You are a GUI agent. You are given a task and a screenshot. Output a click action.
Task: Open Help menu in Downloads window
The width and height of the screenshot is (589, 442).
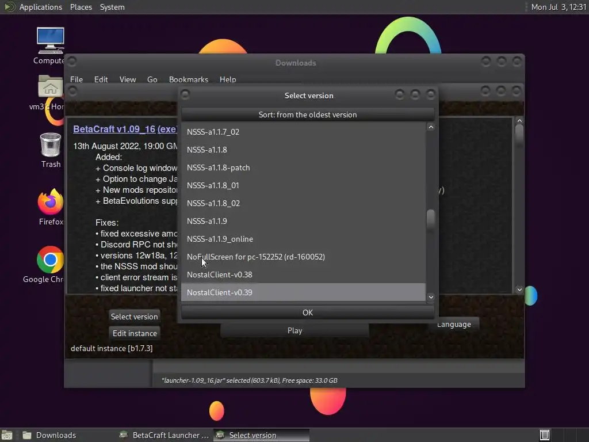click(228, 79)
